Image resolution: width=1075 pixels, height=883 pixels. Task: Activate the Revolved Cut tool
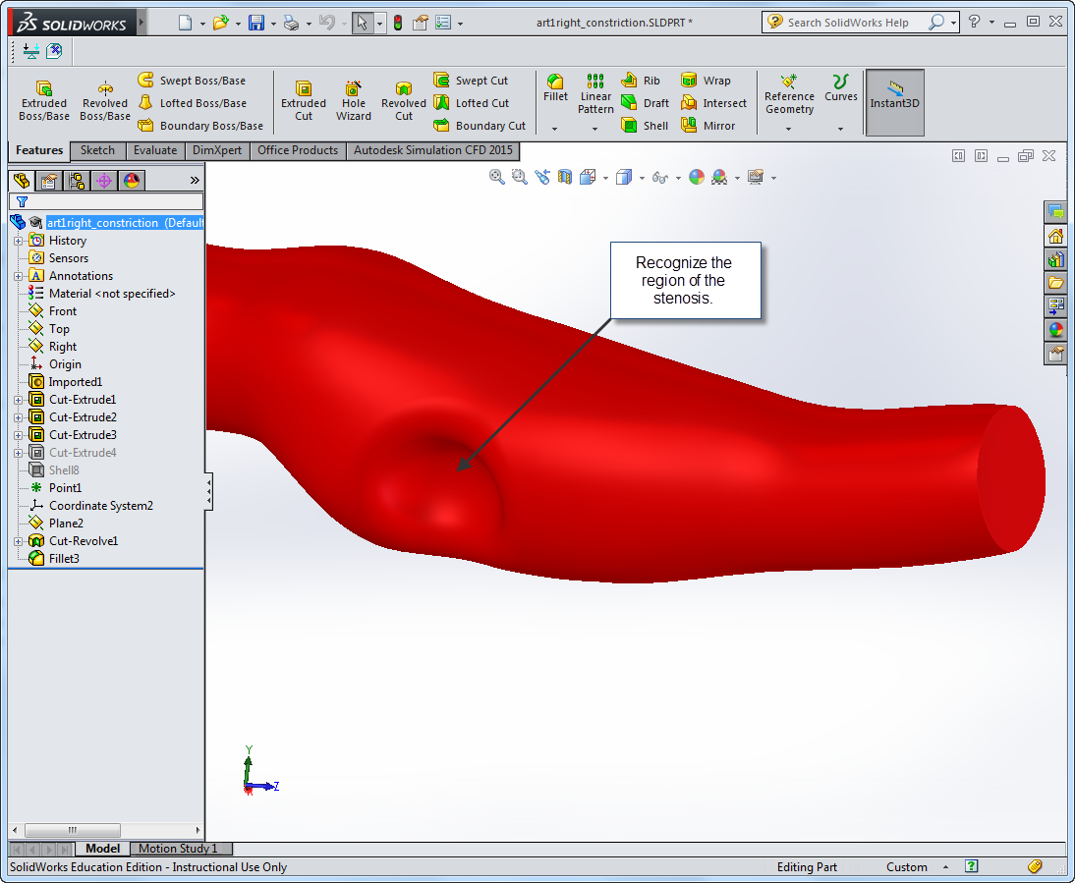tap(404, 101)
